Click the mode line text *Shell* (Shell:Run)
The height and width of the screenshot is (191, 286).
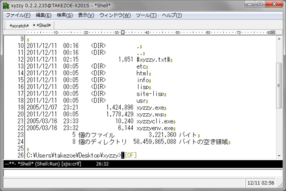[x=39, y=164]
